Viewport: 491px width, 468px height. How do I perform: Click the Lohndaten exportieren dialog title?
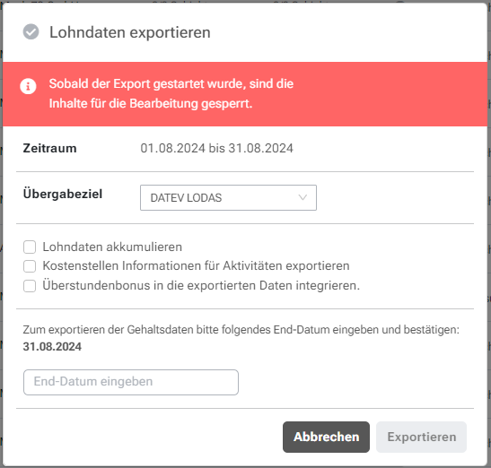pyautogui.click(x=130, y=32)
